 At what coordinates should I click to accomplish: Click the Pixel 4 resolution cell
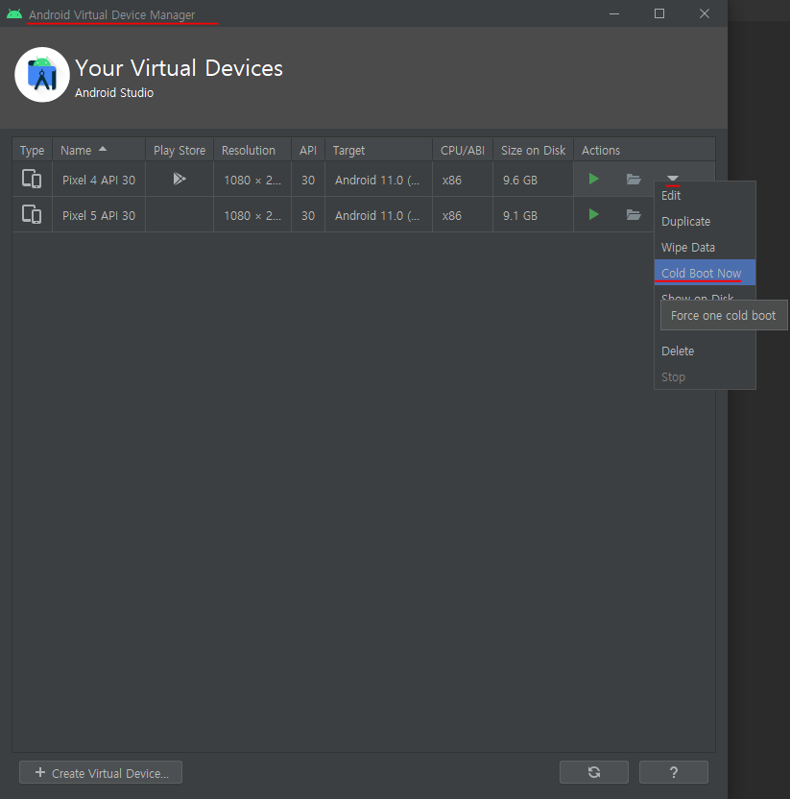(x=252, y=180)
